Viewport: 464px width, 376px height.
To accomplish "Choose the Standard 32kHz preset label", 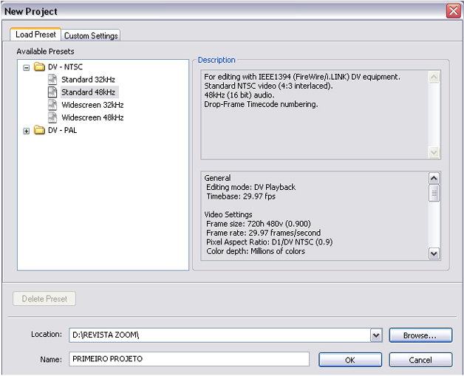I will 88,80.
